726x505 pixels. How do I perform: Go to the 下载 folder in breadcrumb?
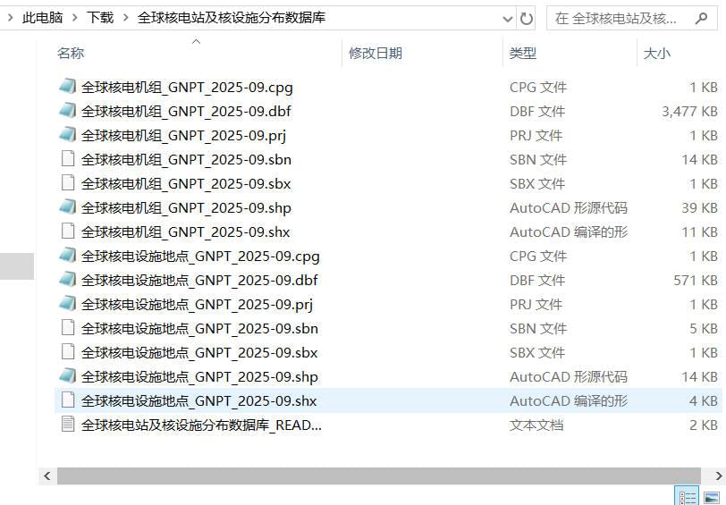[100, 18]
